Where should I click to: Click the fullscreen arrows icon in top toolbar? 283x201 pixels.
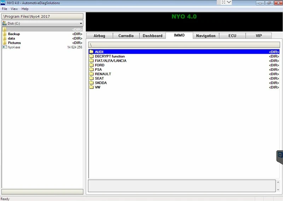224,2
